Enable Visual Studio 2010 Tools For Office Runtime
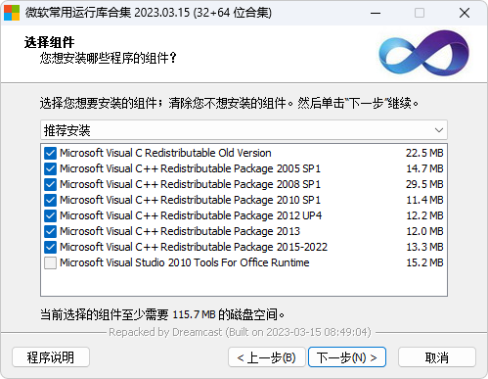Viewport: 488px width, 379px height. point(50,262)
